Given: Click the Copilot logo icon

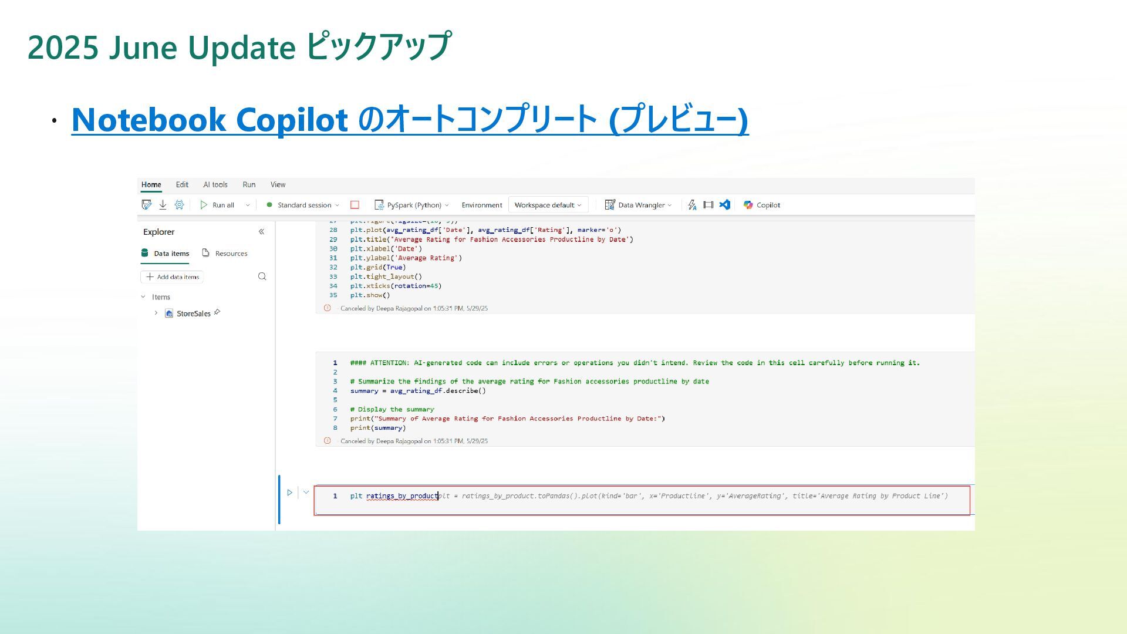Looking at the screenshot, I should 748,205.
